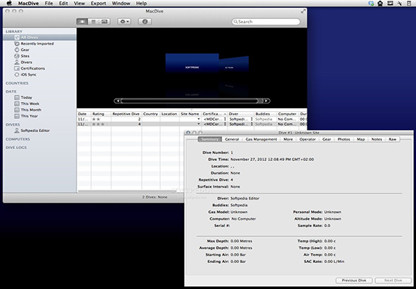416x289 pixels.
Task: Click the 'No Com...' cell in the first row
Action: coord(287,120)
